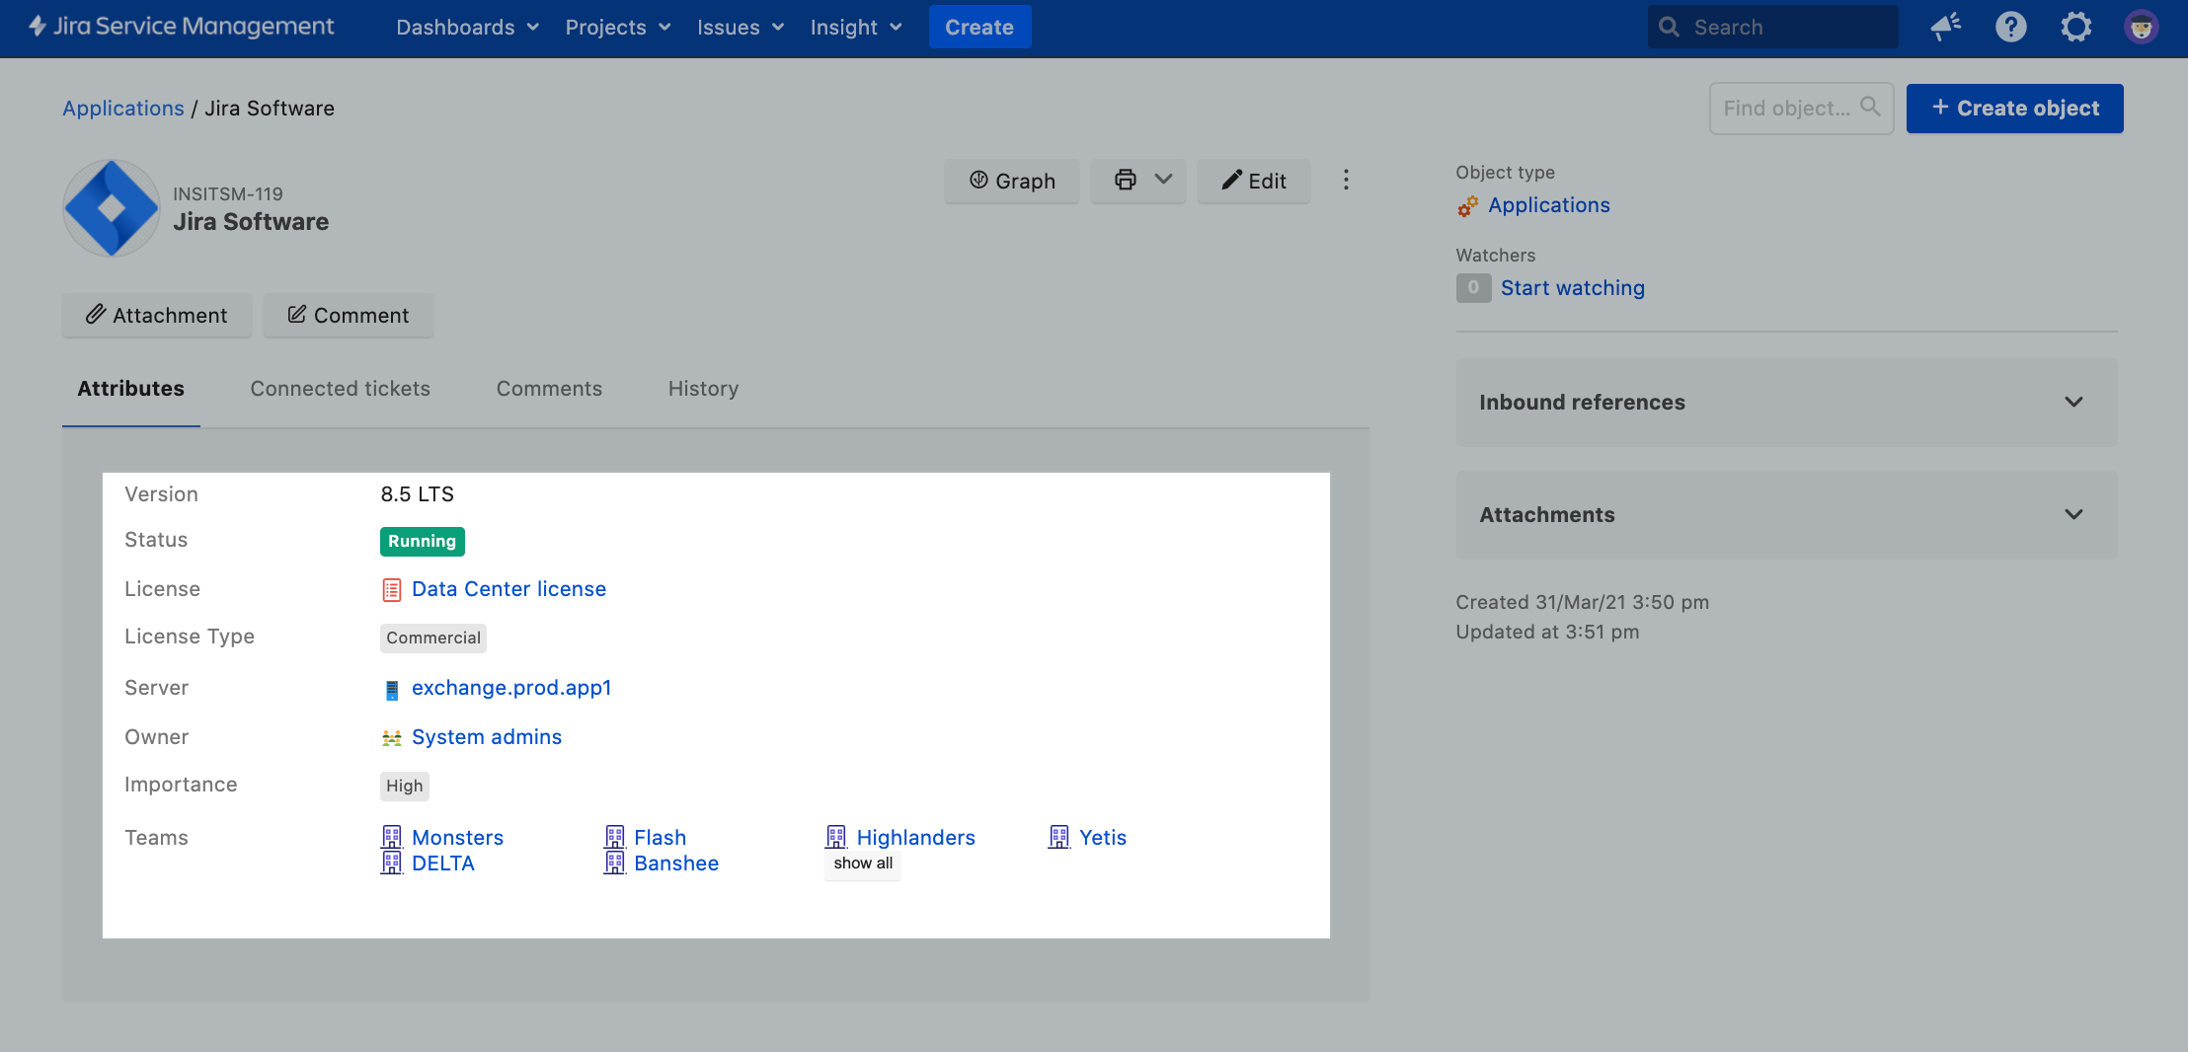
Task: Click the Graph view button
Action: 1011,181
